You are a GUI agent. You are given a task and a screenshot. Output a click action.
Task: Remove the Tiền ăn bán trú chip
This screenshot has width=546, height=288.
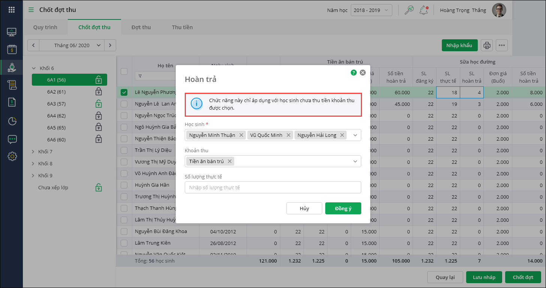click(230, 161)
